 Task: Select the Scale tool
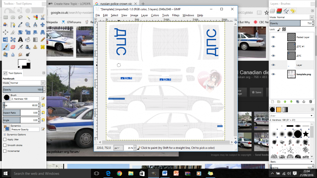(x=28, y=32)
